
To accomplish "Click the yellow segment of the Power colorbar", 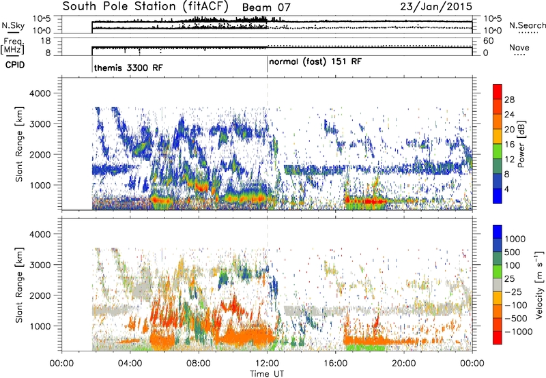I will [498, 136].
